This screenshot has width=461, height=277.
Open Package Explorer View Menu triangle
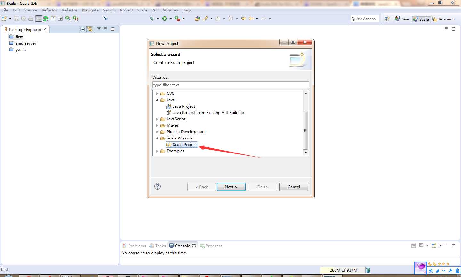[99, 29]
